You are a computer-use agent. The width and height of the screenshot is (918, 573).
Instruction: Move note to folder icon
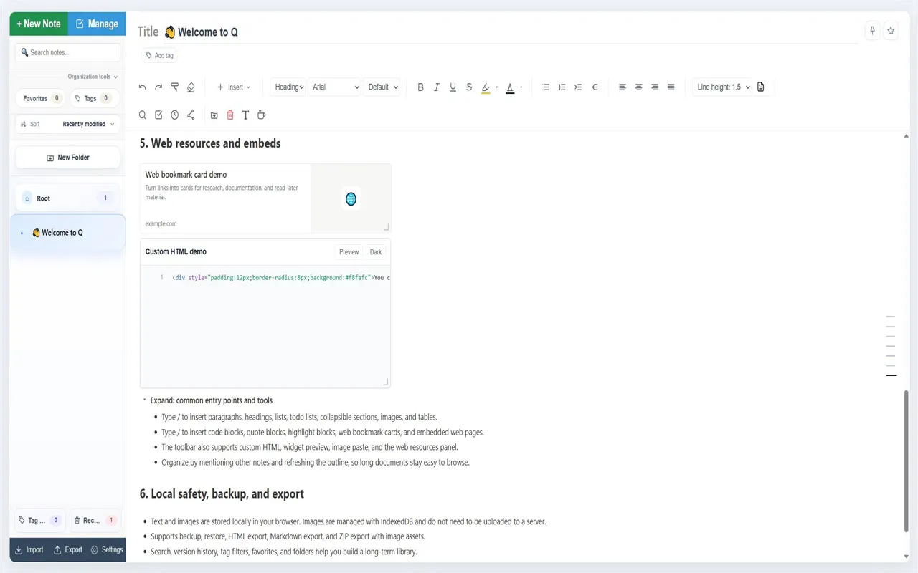tap(214, 115)
